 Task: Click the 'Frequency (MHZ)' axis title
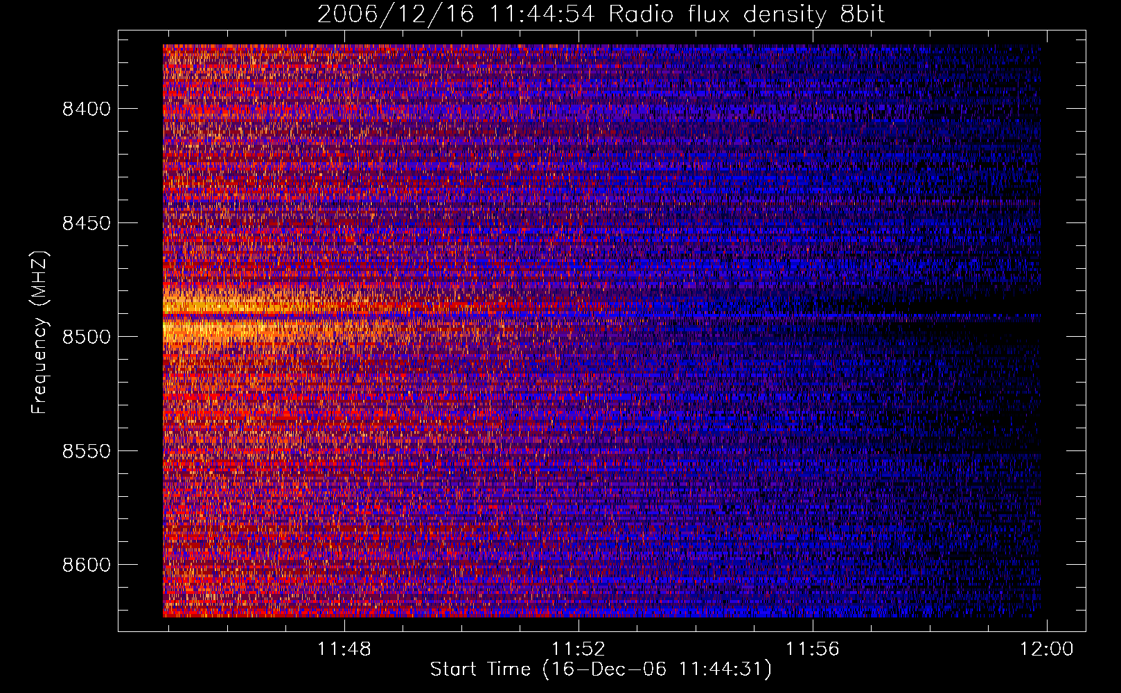tap(39, 333)
